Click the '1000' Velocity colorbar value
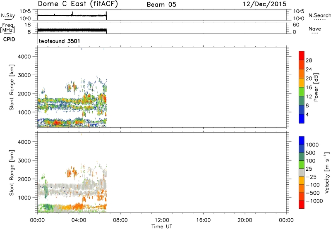This screenshot has width=331, height=229. coord(312,145)
